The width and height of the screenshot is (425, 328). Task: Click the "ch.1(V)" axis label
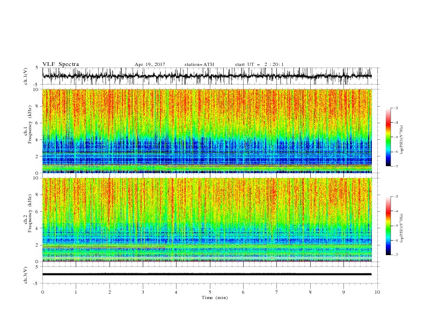click(x=26, y=76)
